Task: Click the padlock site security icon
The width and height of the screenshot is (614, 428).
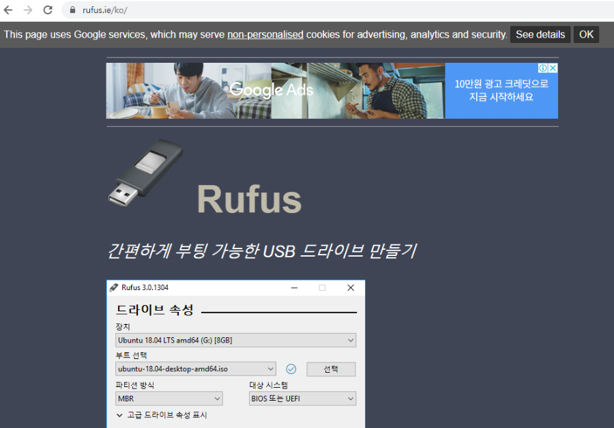Action: point(72,10)
